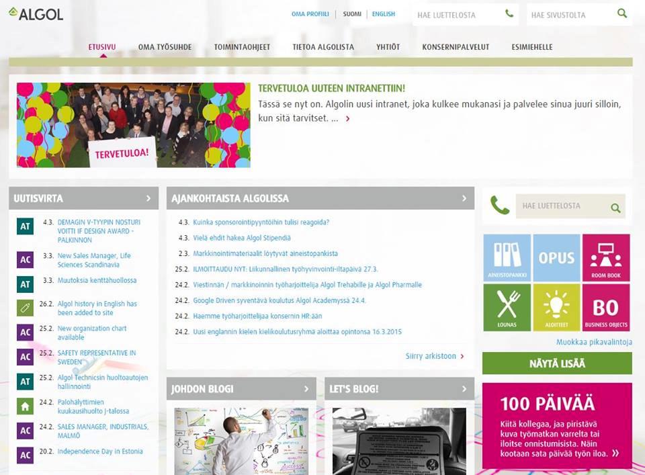Viewport: 645px width, 475px height.
Task: Switch language to English
Action: click(384, 14)
